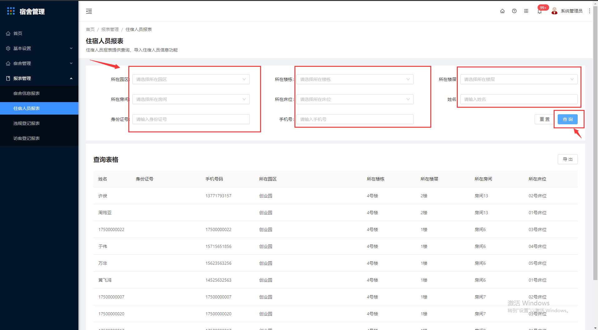
Task: Open 所在床位 dropdown
Action: [x=355, y=99]
